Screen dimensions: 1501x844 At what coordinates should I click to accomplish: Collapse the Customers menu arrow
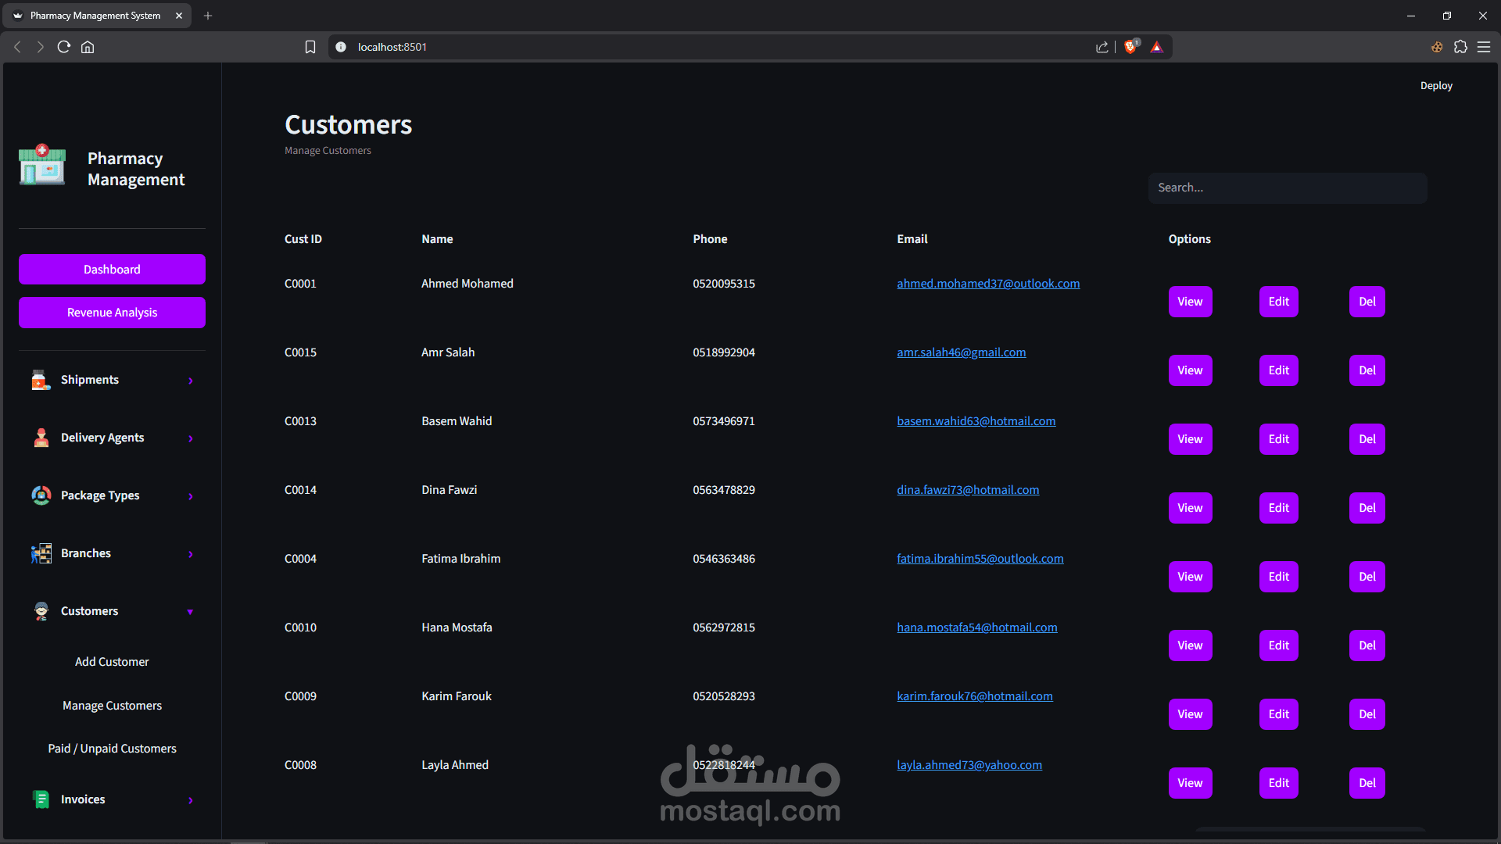(x=190, y=612)
